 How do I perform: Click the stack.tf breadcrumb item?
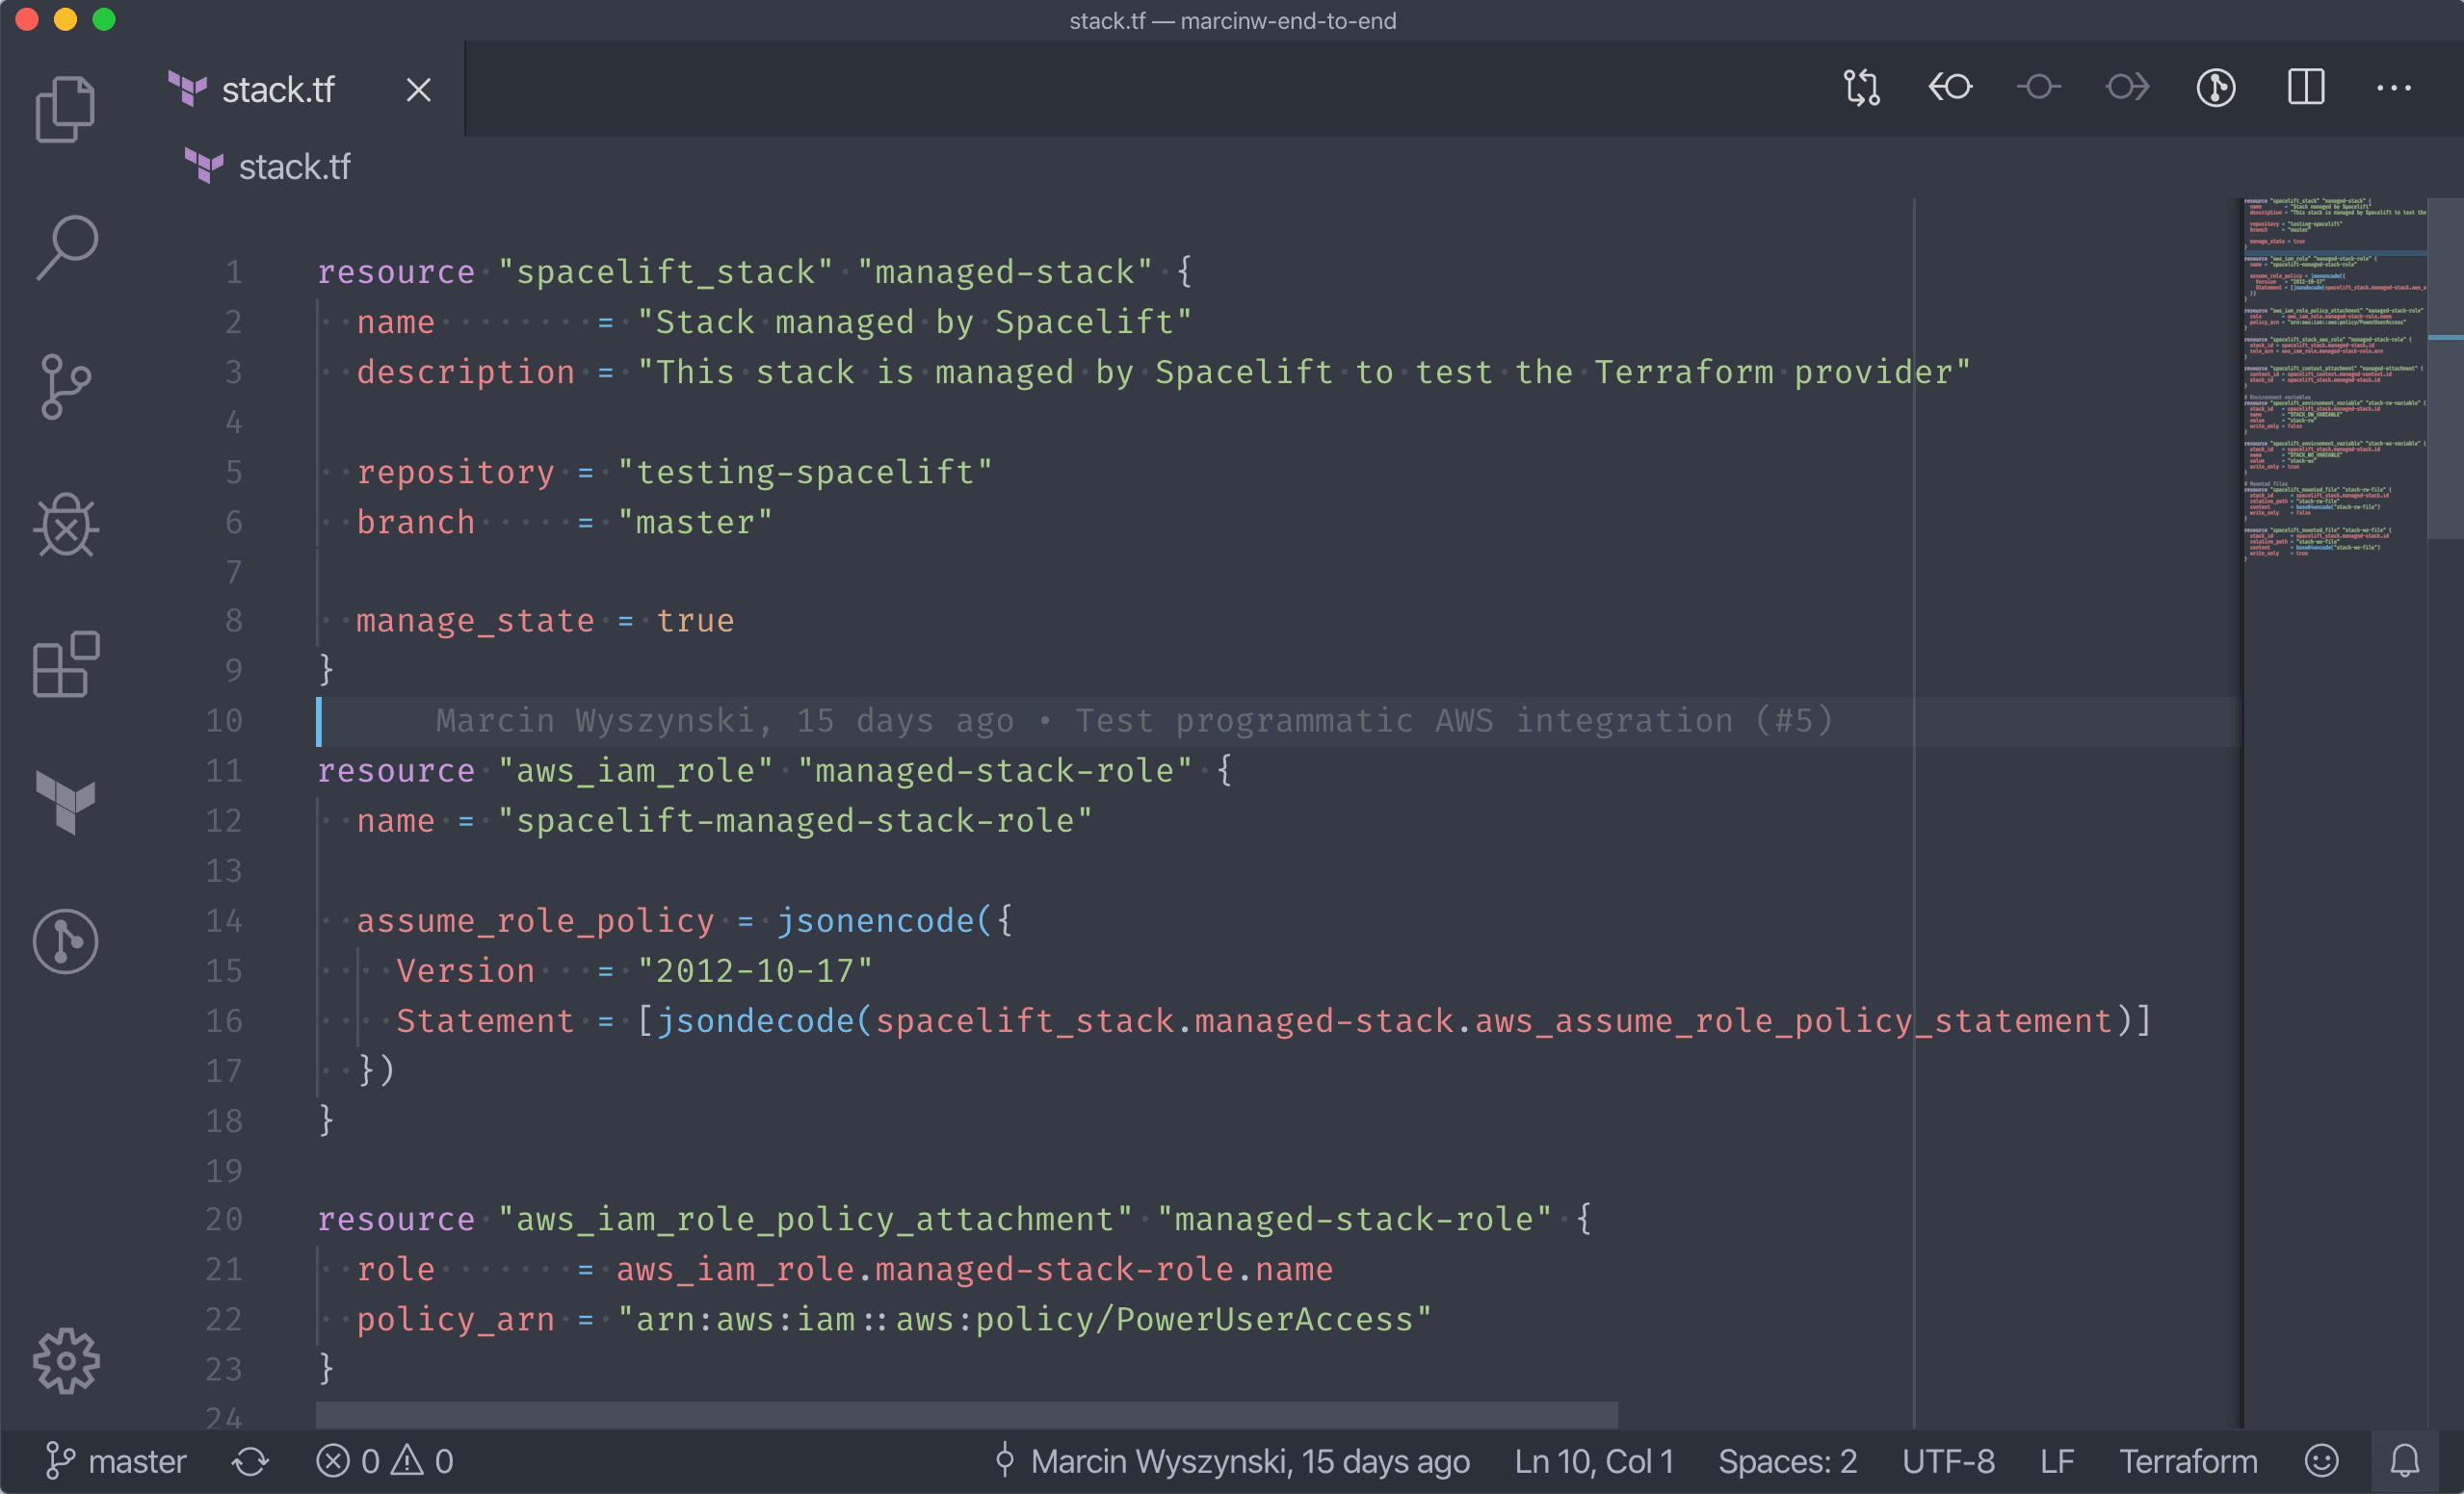coord(268,167)
